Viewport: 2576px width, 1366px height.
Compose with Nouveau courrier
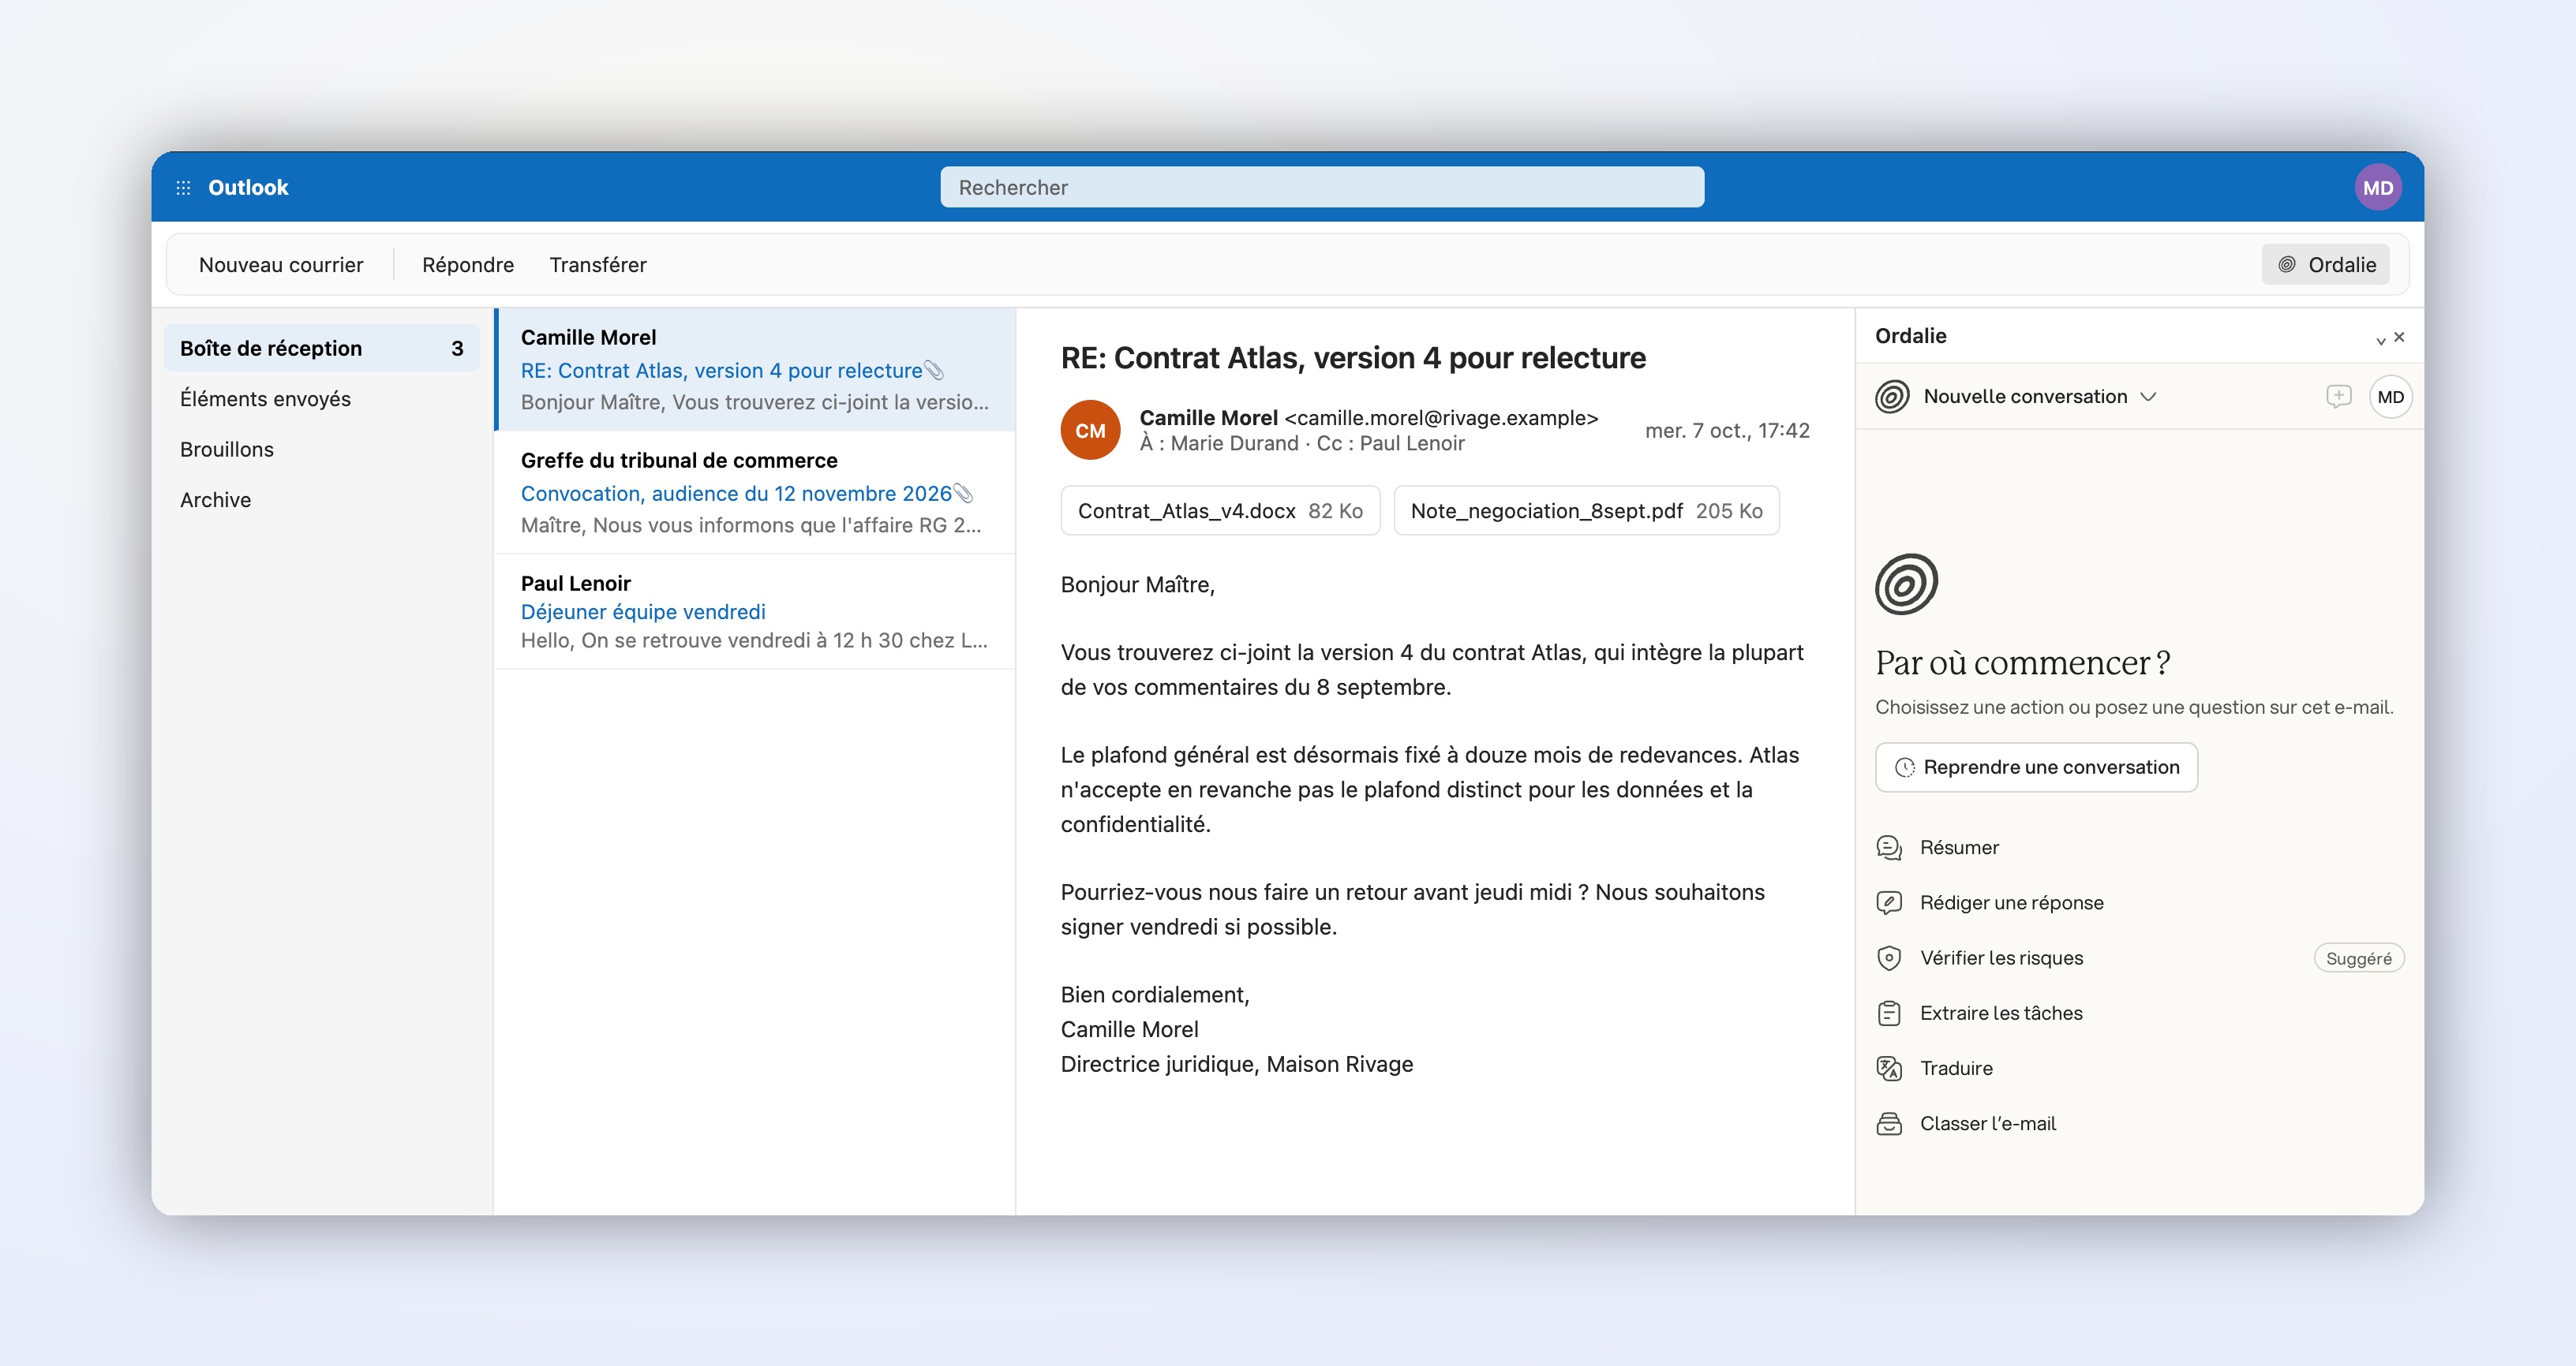[x=281, y=265]
